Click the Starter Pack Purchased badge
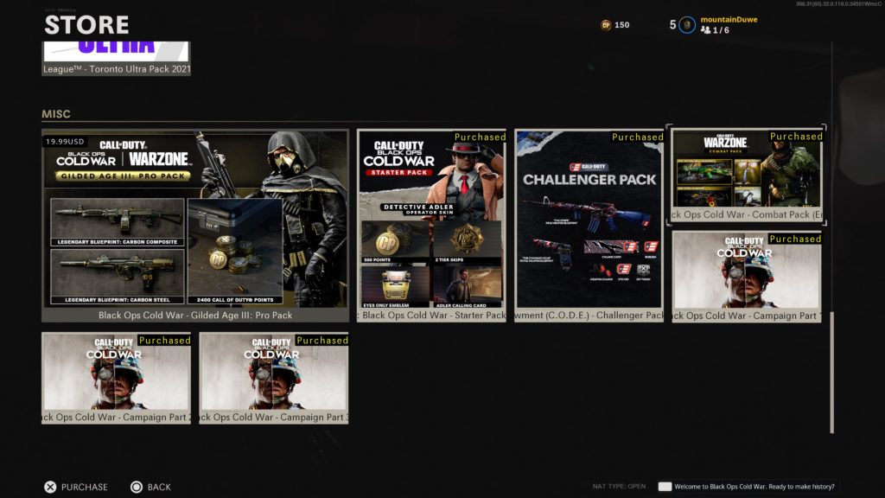The image size is (885, 498). [x=480, y=137]
